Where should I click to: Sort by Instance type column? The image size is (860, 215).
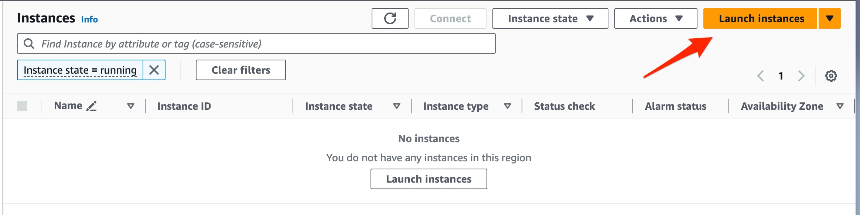pos(508,106)
